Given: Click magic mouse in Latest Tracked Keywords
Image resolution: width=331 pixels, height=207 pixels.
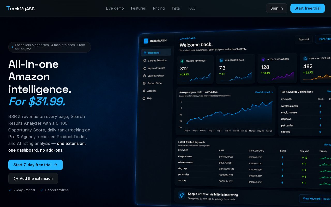Looking at the screenshot, I should point(185,156).
